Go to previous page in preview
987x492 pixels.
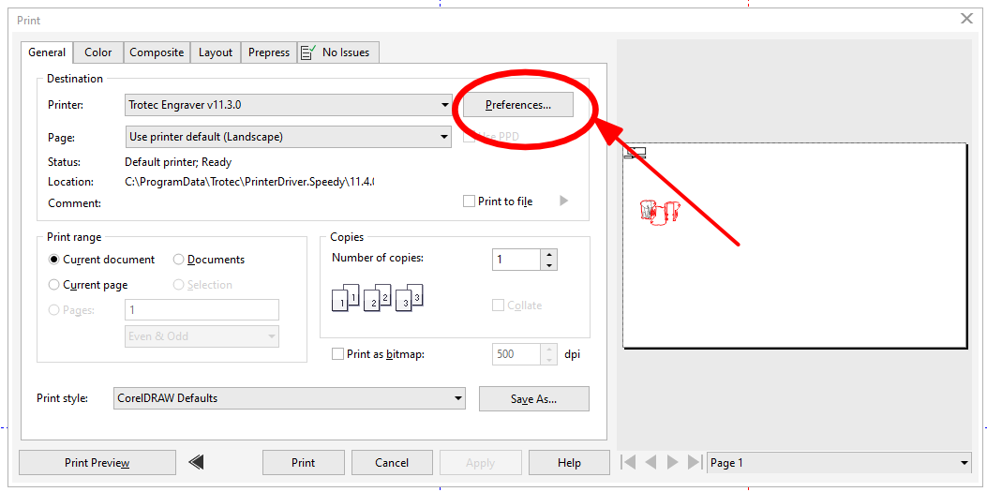[651, 462]
